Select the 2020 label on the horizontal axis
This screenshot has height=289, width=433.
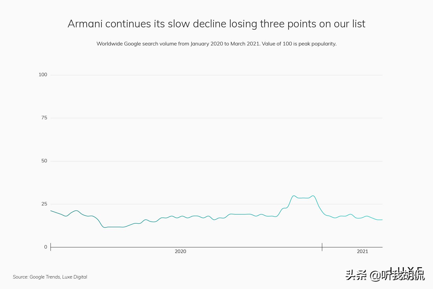pos(180,252)
